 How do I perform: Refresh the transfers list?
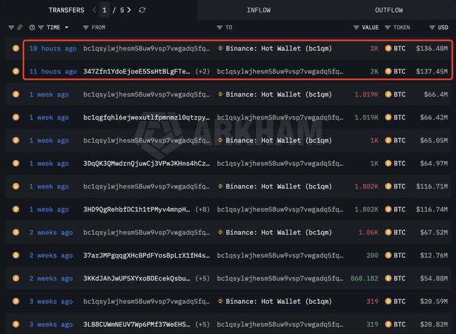pyautogui.click(x=142, y=10)
